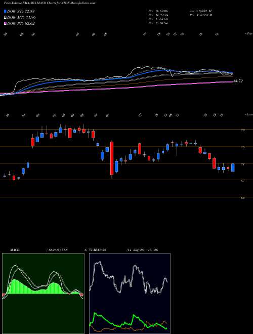Image resolution: width=253 pixels, height=334 pixels.
Task: Click the 75 price axis label
Action: pyautogui.click(x=243, y=147)
